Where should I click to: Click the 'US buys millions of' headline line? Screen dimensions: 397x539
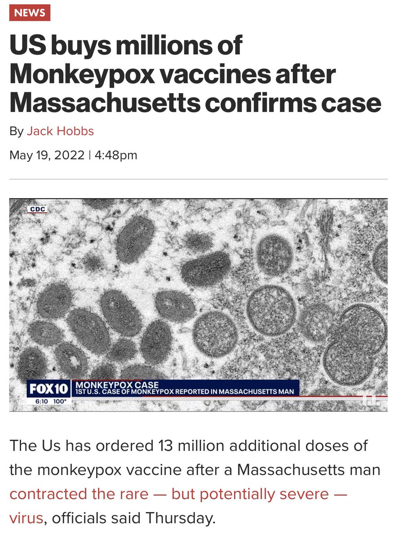126,47
